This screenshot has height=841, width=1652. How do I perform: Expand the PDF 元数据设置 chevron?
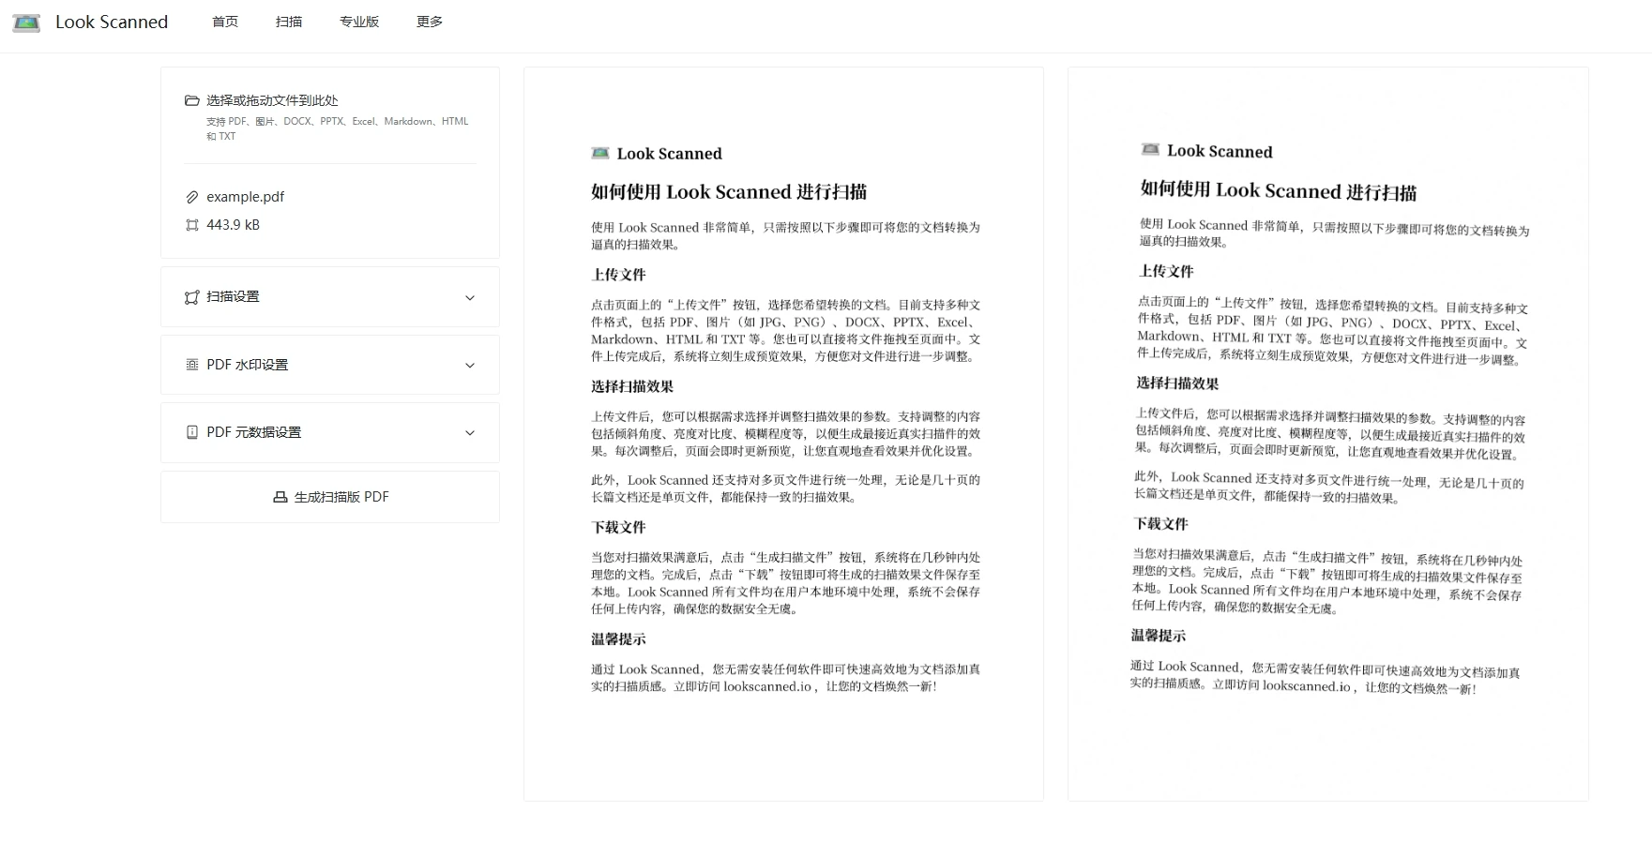(470, 432)
